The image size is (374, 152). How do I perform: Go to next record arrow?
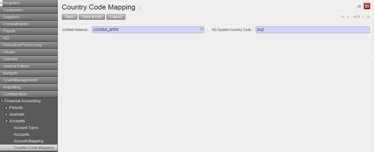click(x=363, y=17)
